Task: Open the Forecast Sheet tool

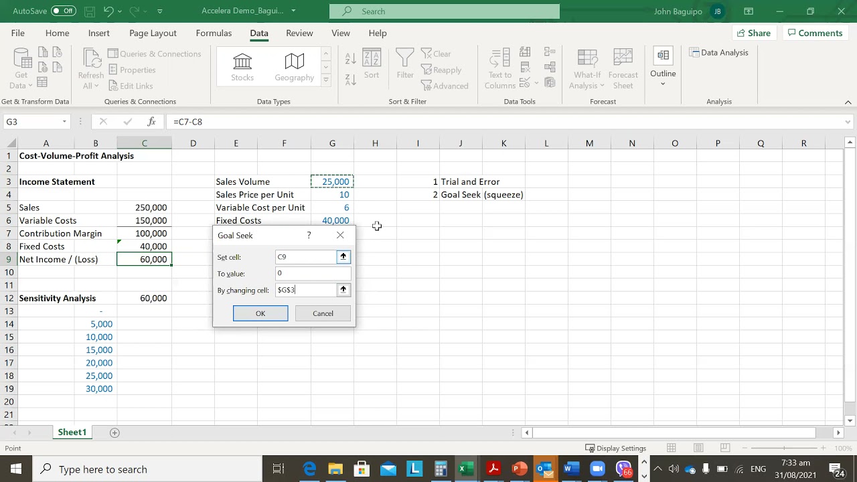Action: (623, 69)
